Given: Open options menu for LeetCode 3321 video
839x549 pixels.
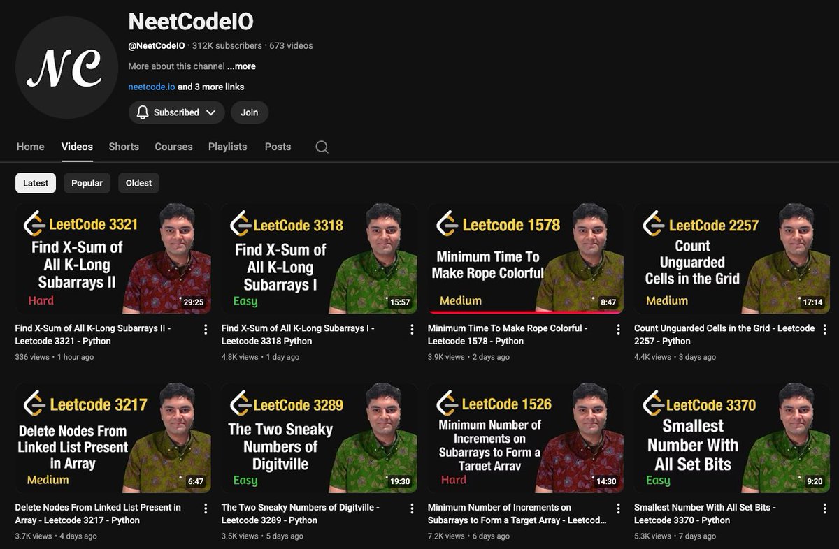Looking at the screenshot, I should point(206,328).
